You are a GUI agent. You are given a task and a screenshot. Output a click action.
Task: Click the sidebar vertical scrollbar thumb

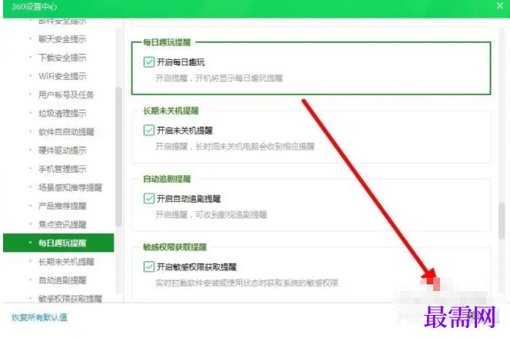coord(119,157)
